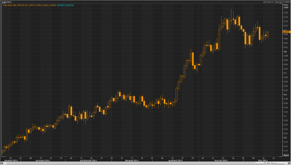Click the date range label at top right
Screen dimensions: 291x165
click(276, 2)
